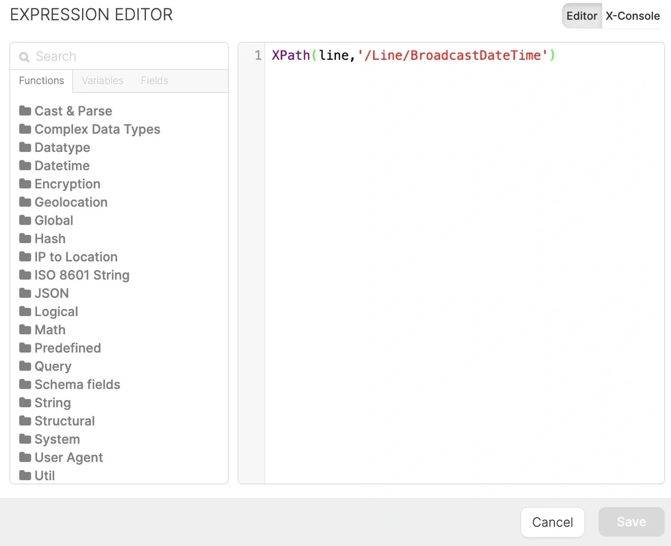Expand the Predefined functions folder
This screenshot has width=671, height=546.
coord(60,348)
